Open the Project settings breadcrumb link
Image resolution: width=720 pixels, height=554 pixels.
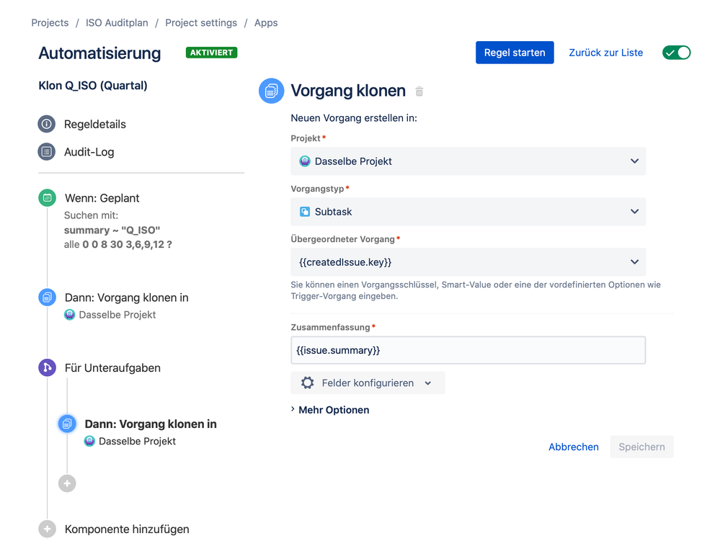[201, 22]
